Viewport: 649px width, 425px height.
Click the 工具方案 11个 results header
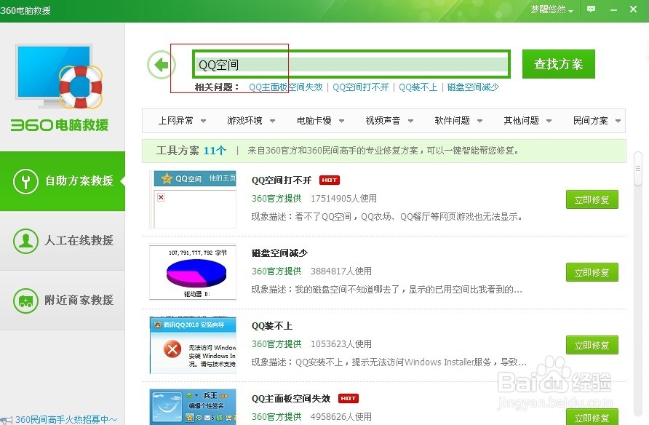point(191,150)
